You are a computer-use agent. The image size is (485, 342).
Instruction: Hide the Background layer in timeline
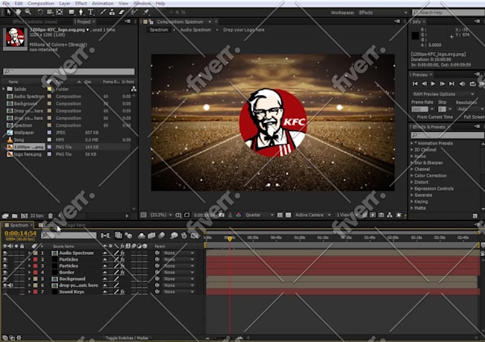tap(5, 279)
